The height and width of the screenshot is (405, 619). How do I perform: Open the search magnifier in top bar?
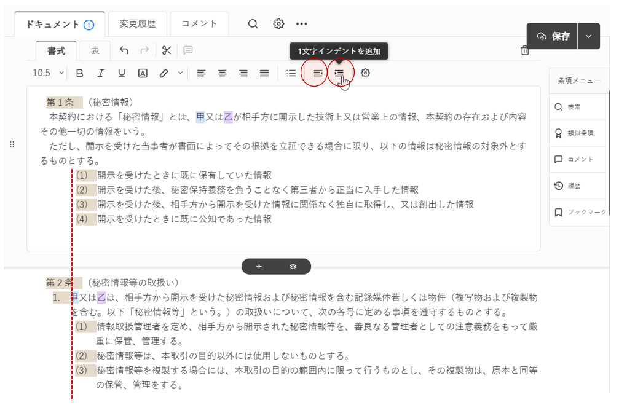253,24
